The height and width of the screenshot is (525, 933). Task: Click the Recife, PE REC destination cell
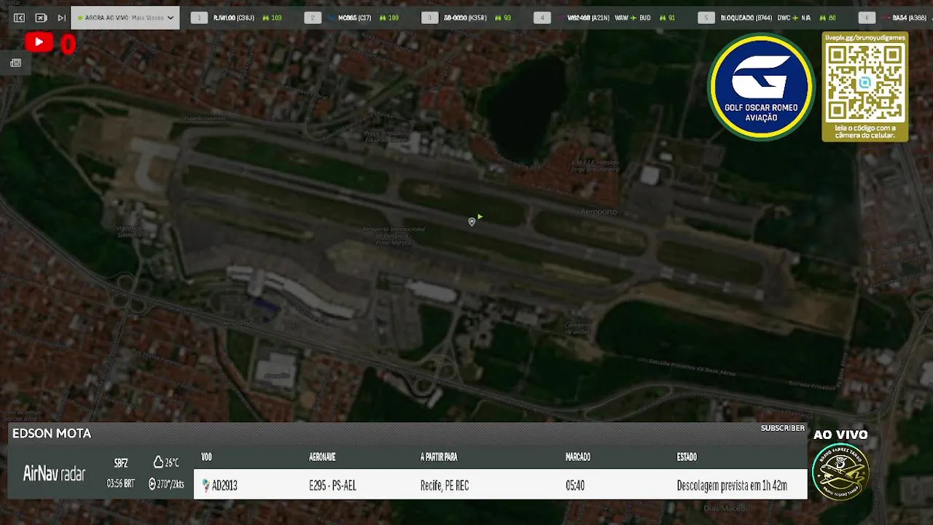(x=445, y=486)
